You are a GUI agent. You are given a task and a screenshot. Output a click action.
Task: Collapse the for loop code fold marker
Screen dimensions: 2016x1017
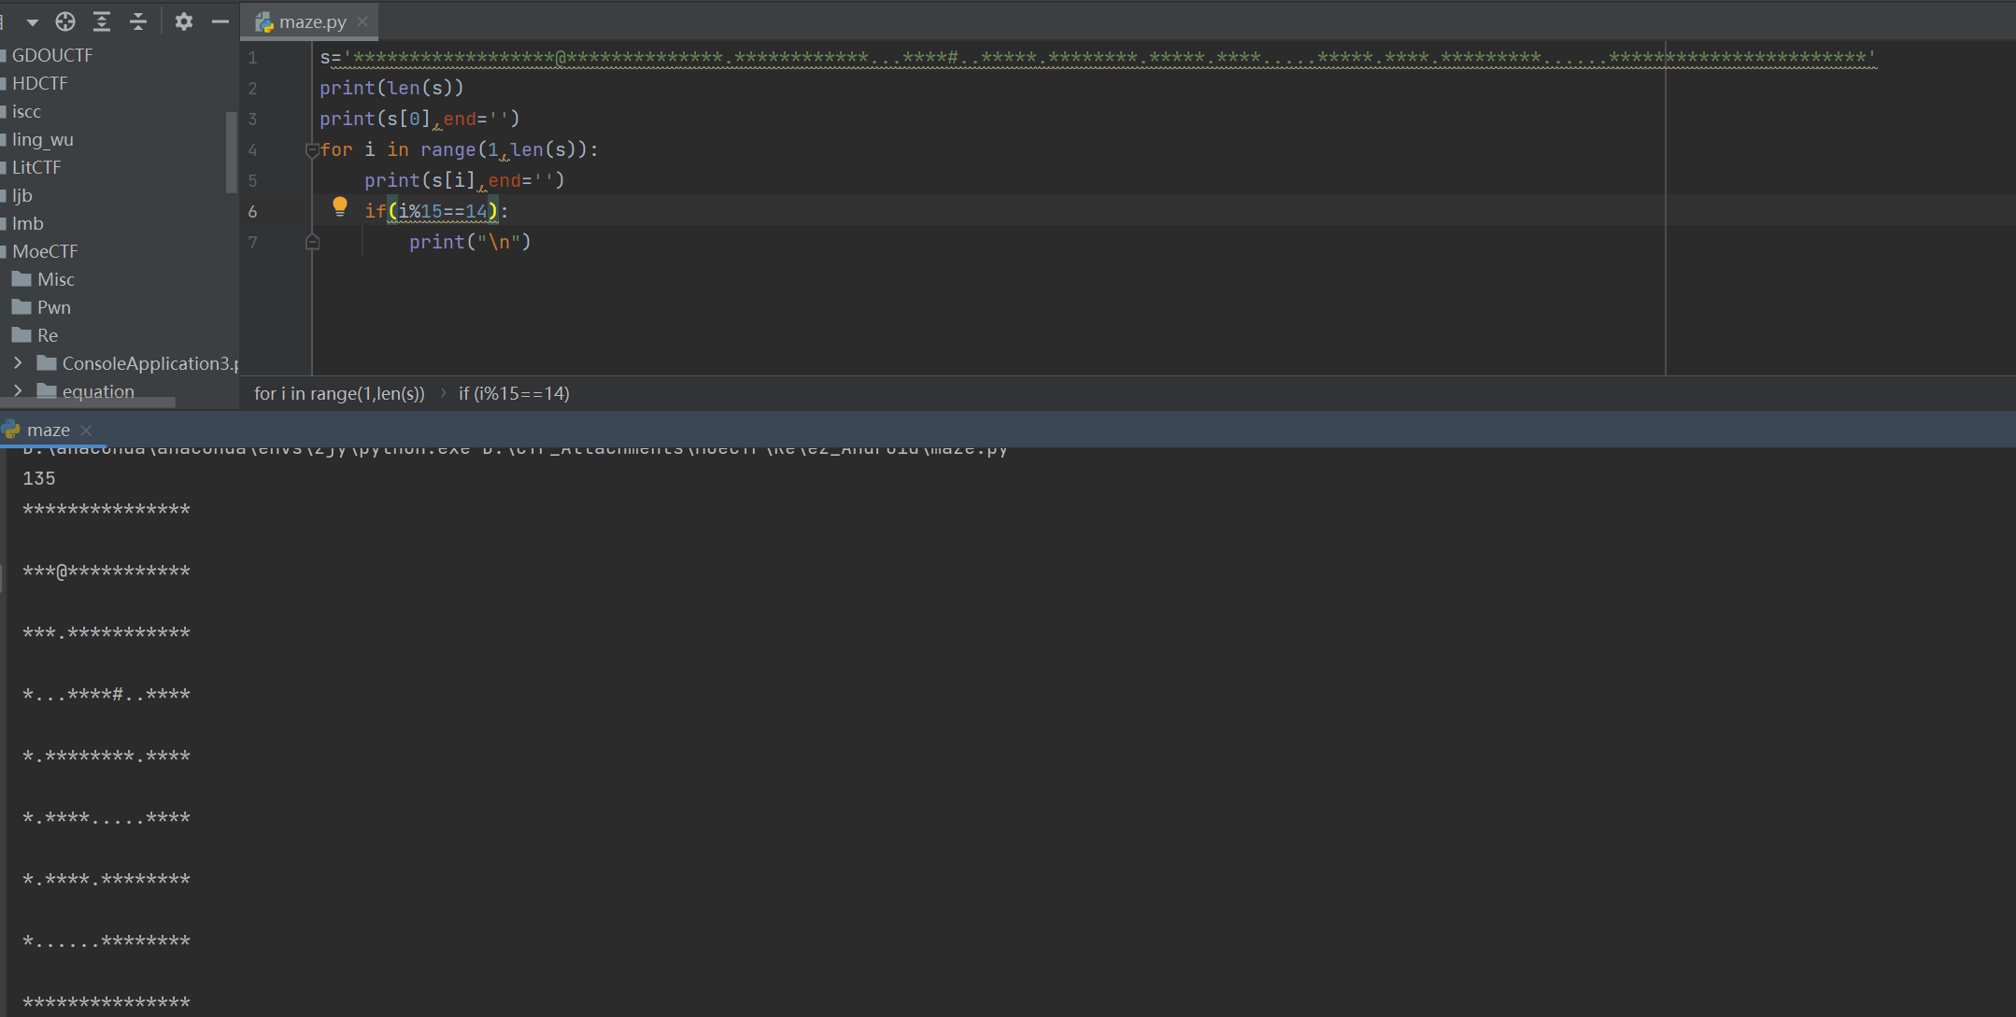click(x=313, y=149)
